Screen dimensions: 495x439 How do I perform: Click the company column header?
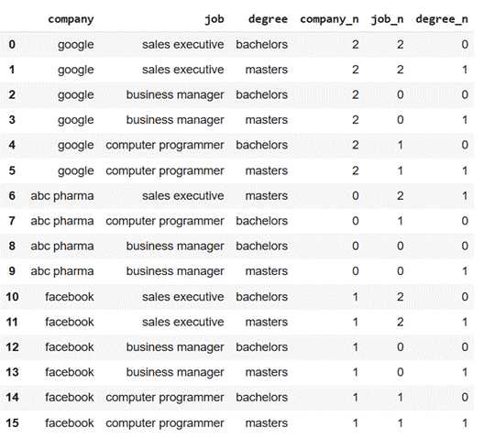pyautogui.click(x=71, y=19)
